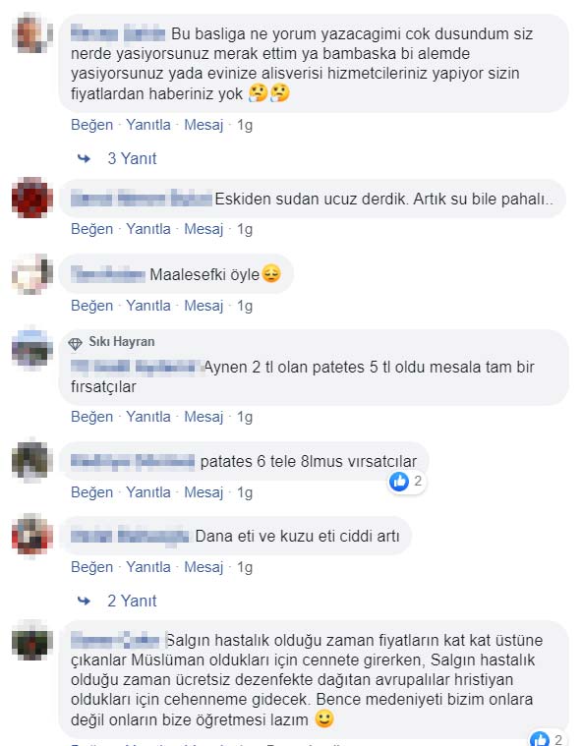
Task: Click Beğen under 'Bu basliga ne yorum' comment
Action: [x=91, y=125]
